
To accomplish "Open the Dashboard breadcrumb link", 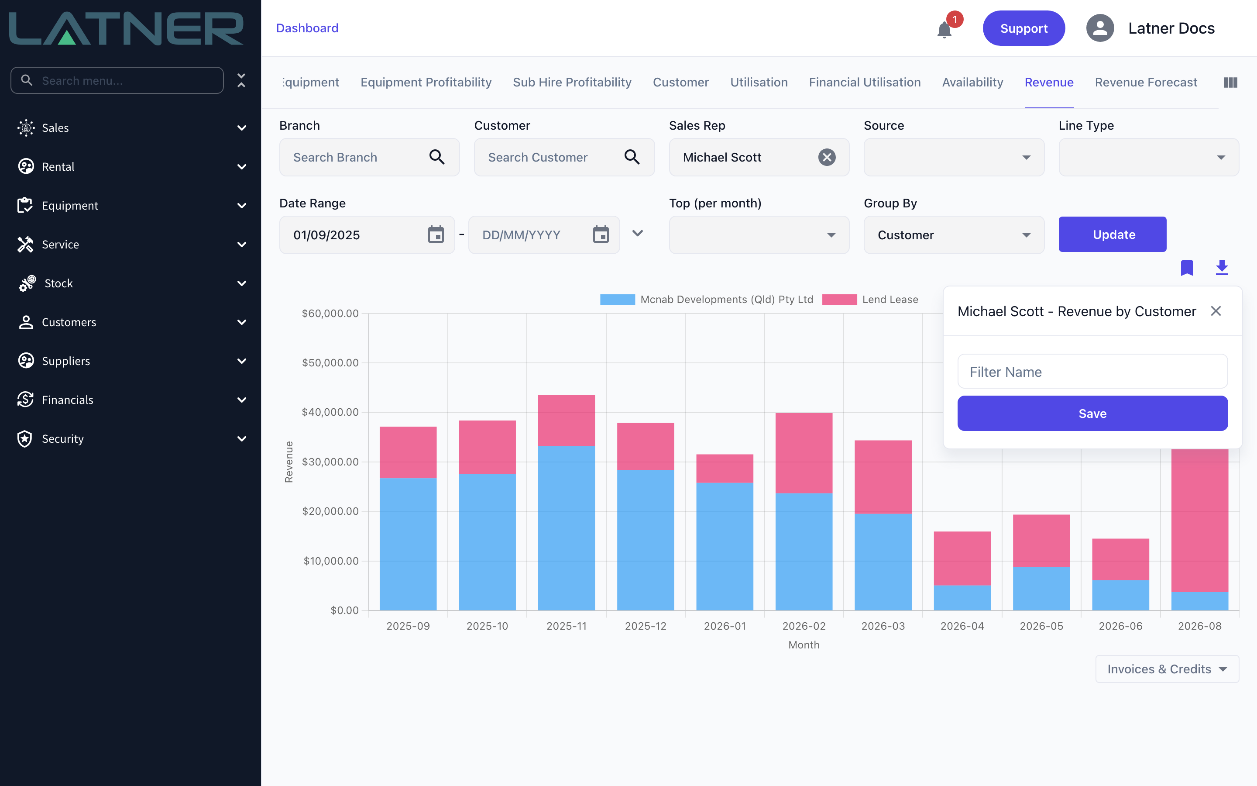I will [307, 28].
